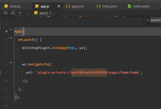The image size is (161, 109).
Task: Go forward with the right arrow
Action: [x=28, y=13]
